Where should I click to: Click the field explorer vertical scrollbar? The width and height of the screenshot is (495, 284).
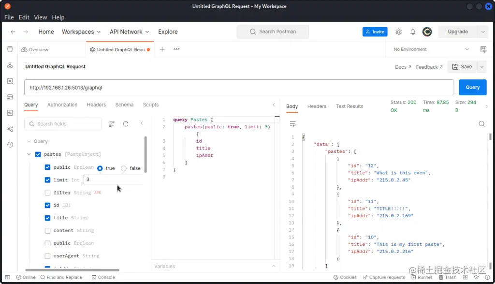[x=145, y=154]
